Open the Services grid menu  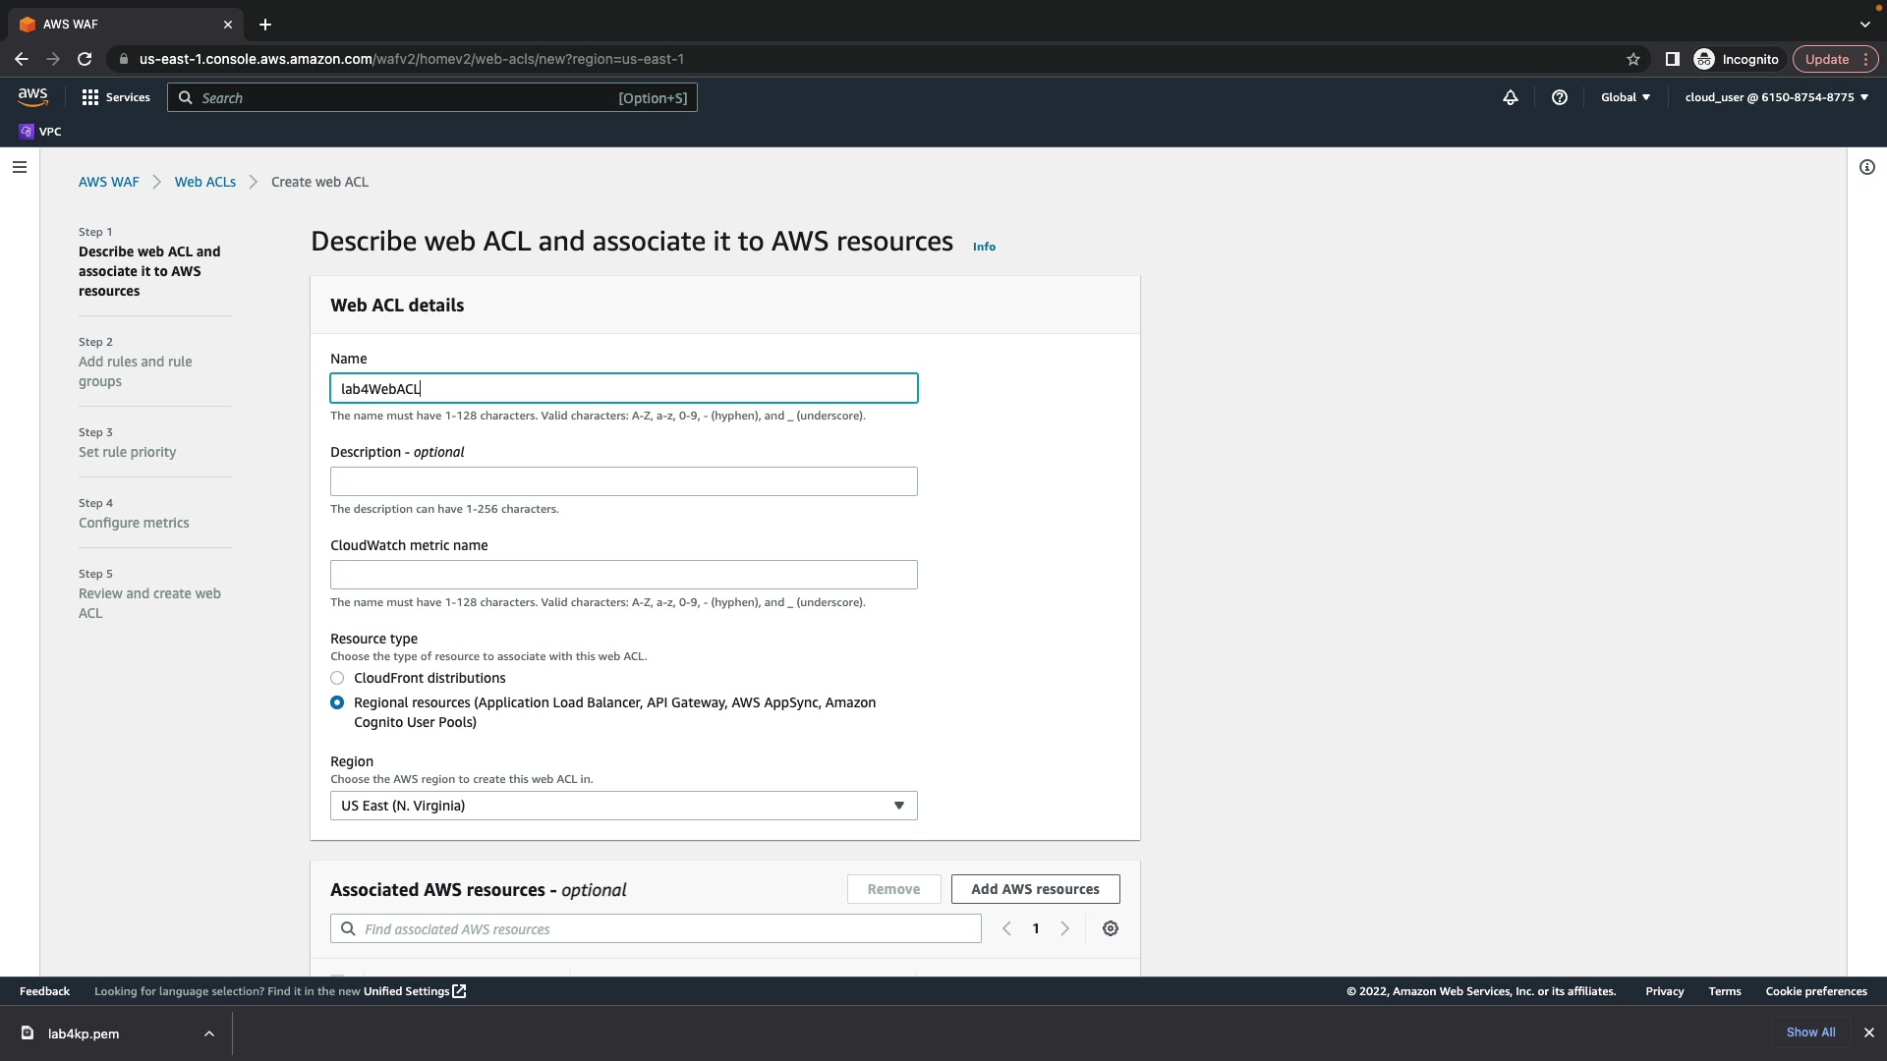click(116, 97)
